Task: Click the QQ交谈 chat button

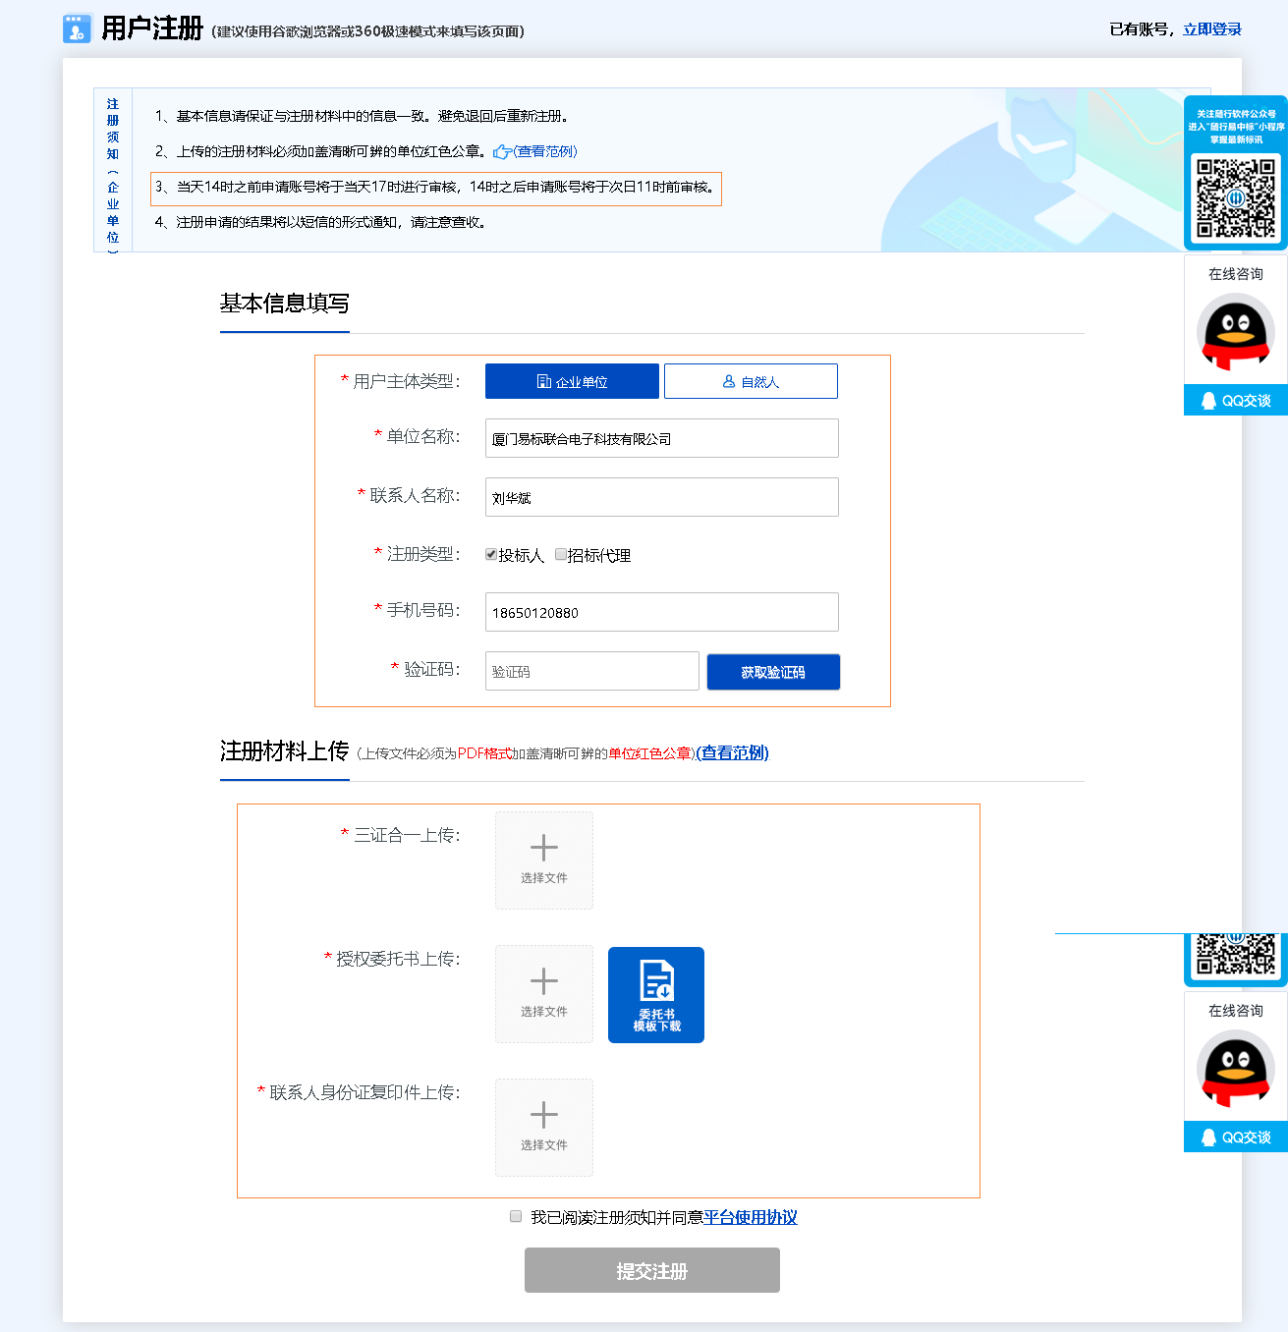Action: coord(1234,401)
